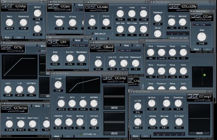Viewport: 217px width, 140px height.
Task: Click the High Cut knob in GBand
Action: [x=124, y=63]
